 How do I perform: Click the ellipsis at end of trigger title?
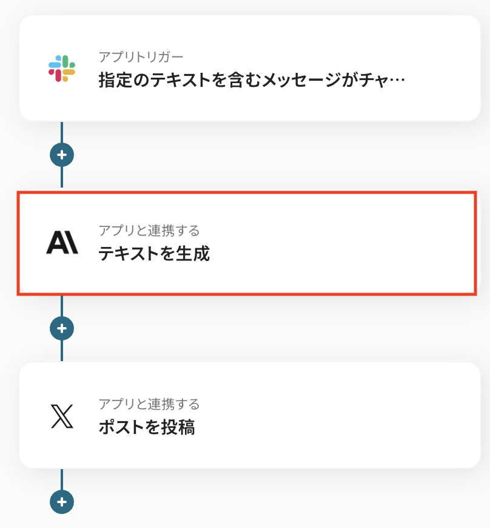point(398,81)
